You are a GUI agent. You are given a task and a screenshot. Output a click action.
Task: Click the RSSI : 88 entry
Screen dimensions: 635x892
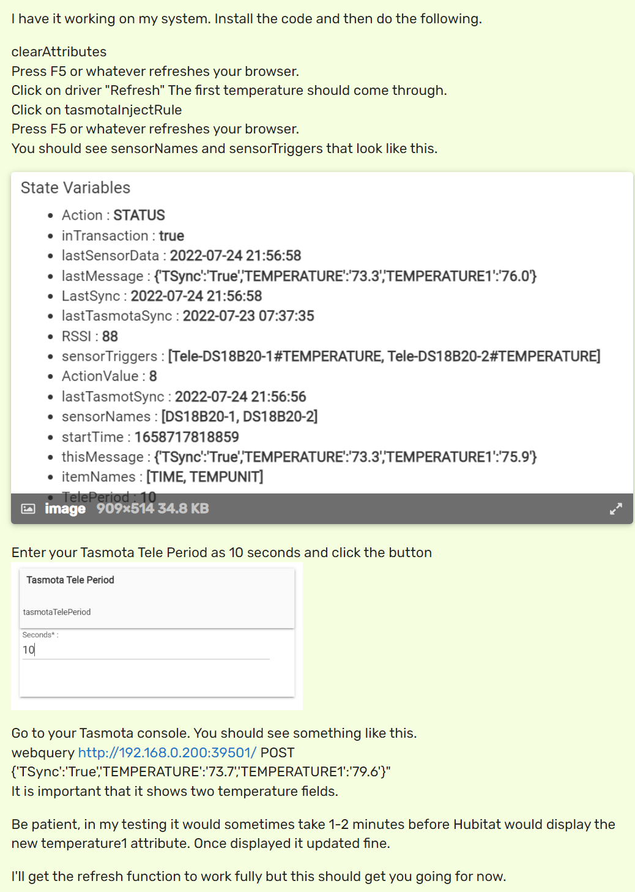(90, 337)
